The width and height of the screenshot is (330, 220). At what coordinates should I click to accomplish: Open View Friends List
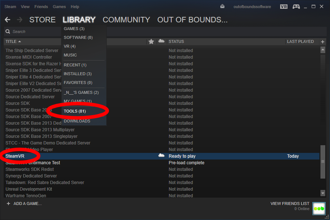point(290,203)
